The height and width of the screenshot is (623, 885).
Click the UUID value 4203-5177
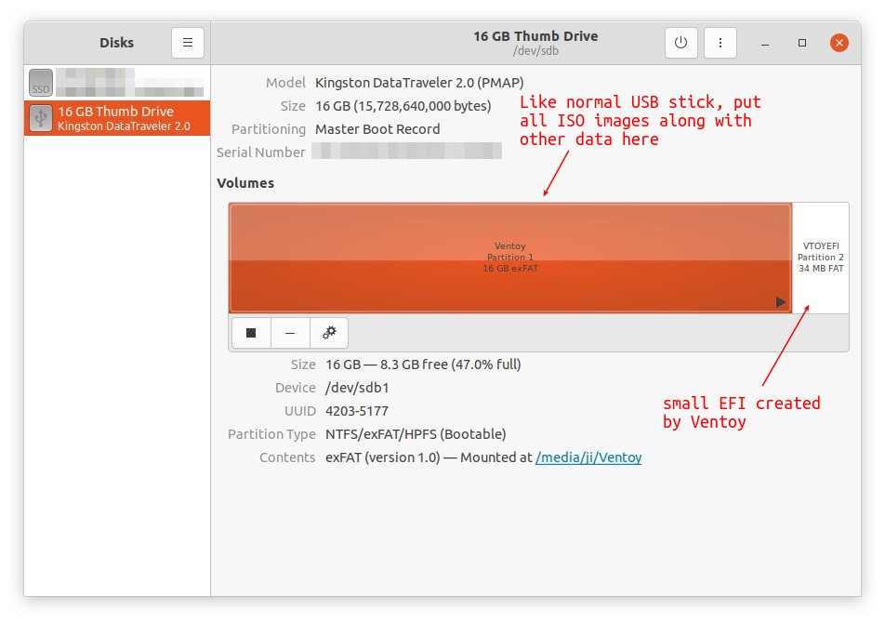point(357,411)
